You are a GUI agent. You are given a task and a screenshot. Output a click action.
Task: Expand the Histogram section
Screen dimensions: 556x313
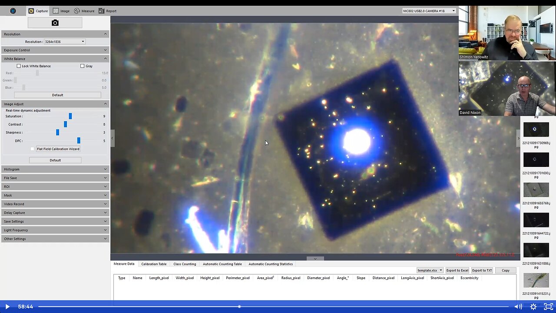(x=55, y=169)
